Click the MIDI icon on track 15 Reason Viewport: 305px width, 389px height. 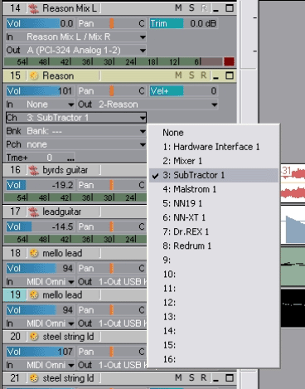click(x=34, y=75)
